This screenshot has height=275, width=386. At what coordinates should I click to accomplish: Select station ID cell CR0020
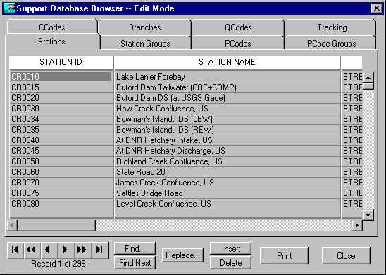pyautogui.click(x=61, y=98)
